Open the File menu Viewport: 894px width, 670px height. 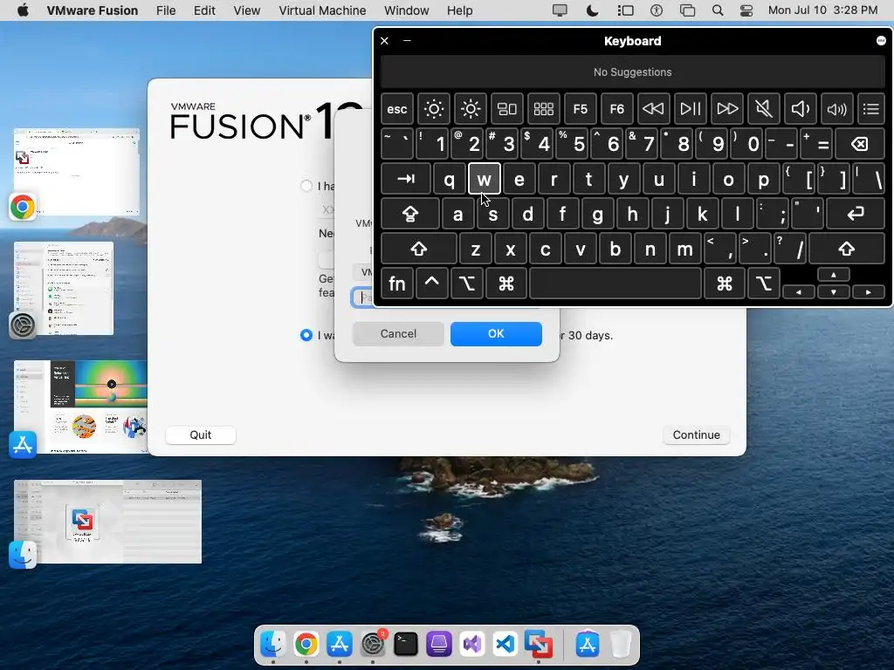point(166,10)
